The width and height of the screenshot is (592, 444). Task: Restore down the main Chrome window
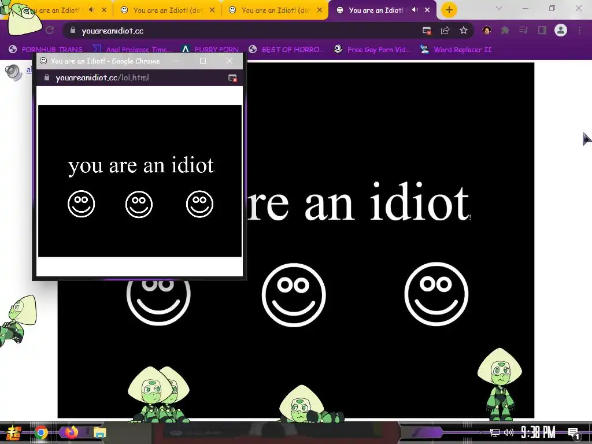coord(552,8)
